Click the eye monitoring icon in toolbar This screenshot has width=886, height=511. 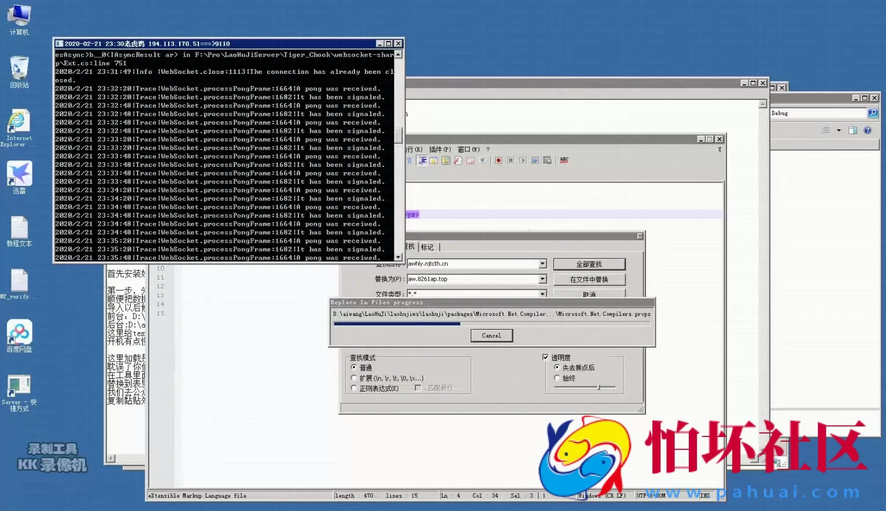click(x=482, y=161)
